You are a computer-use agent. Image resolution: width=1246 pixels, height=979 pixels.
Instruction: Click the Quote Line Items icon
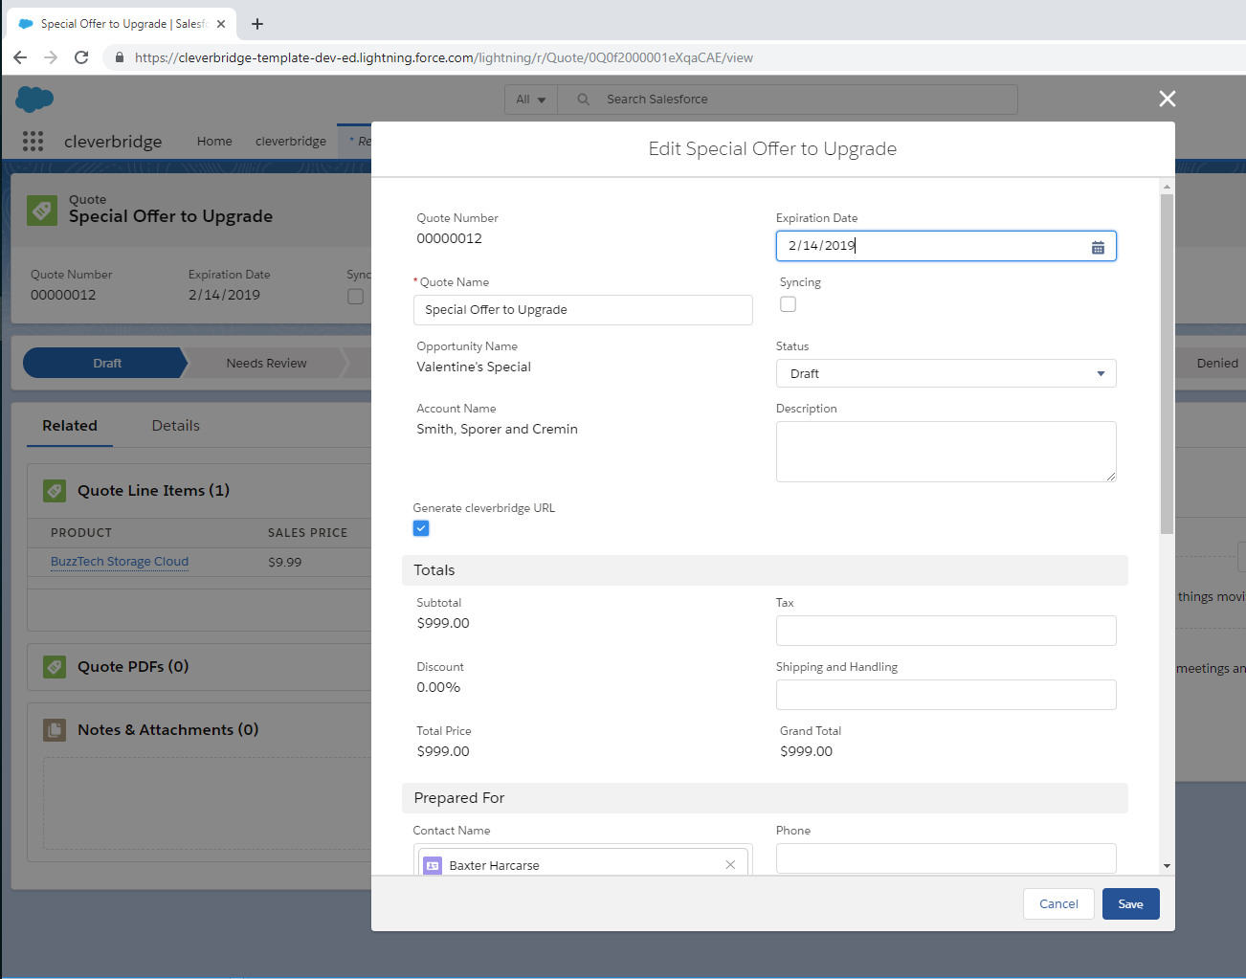tap(55, 491)
